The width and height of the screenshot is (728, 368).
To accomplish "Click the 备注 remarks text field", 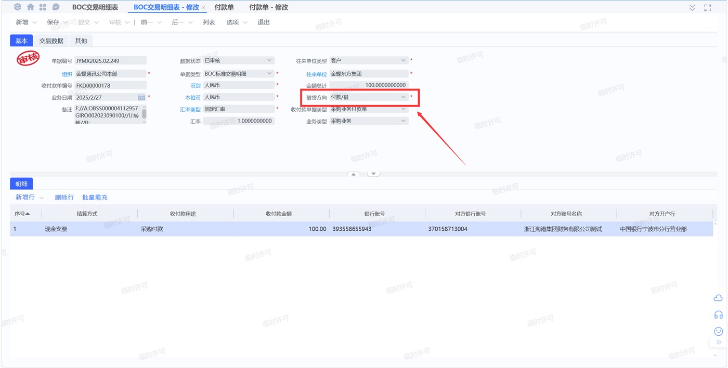I will (108, 114).
